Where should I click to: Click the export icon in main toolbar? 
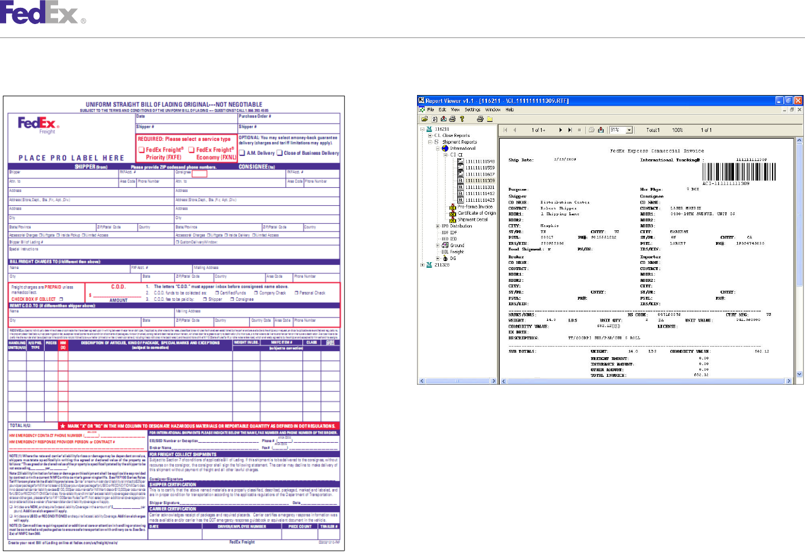pos(443,119)
